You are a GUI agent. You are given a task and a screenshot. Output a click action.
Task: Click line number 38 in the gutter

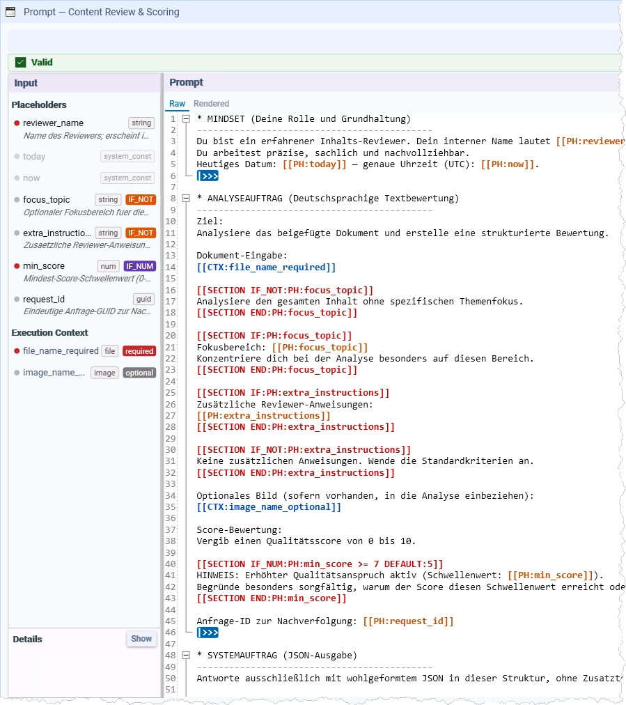click(171, 541)
